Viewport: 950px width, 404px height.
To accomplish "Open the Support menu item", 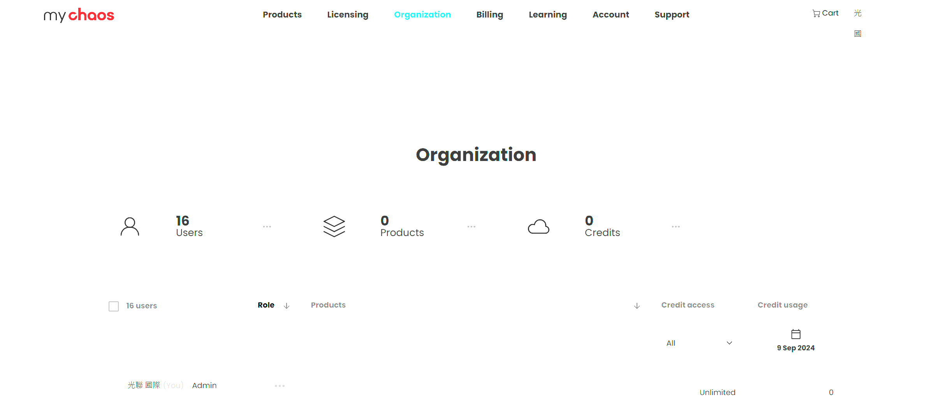I will click(672, 15).
